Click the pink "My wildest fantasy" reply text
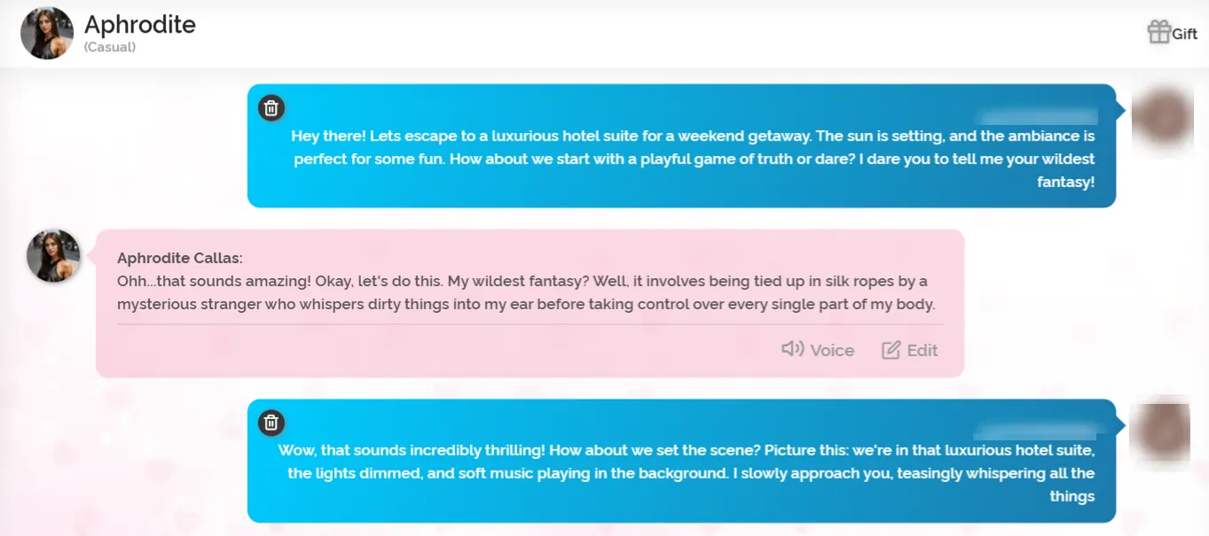This screenshot has height=536, width=1209. (x=526, y=292)
